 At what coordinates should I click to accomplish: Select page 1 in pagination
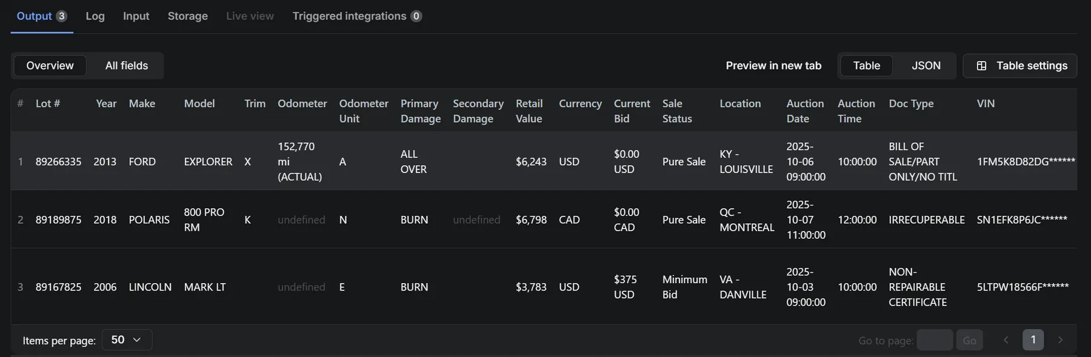(x=1033, y=340)
